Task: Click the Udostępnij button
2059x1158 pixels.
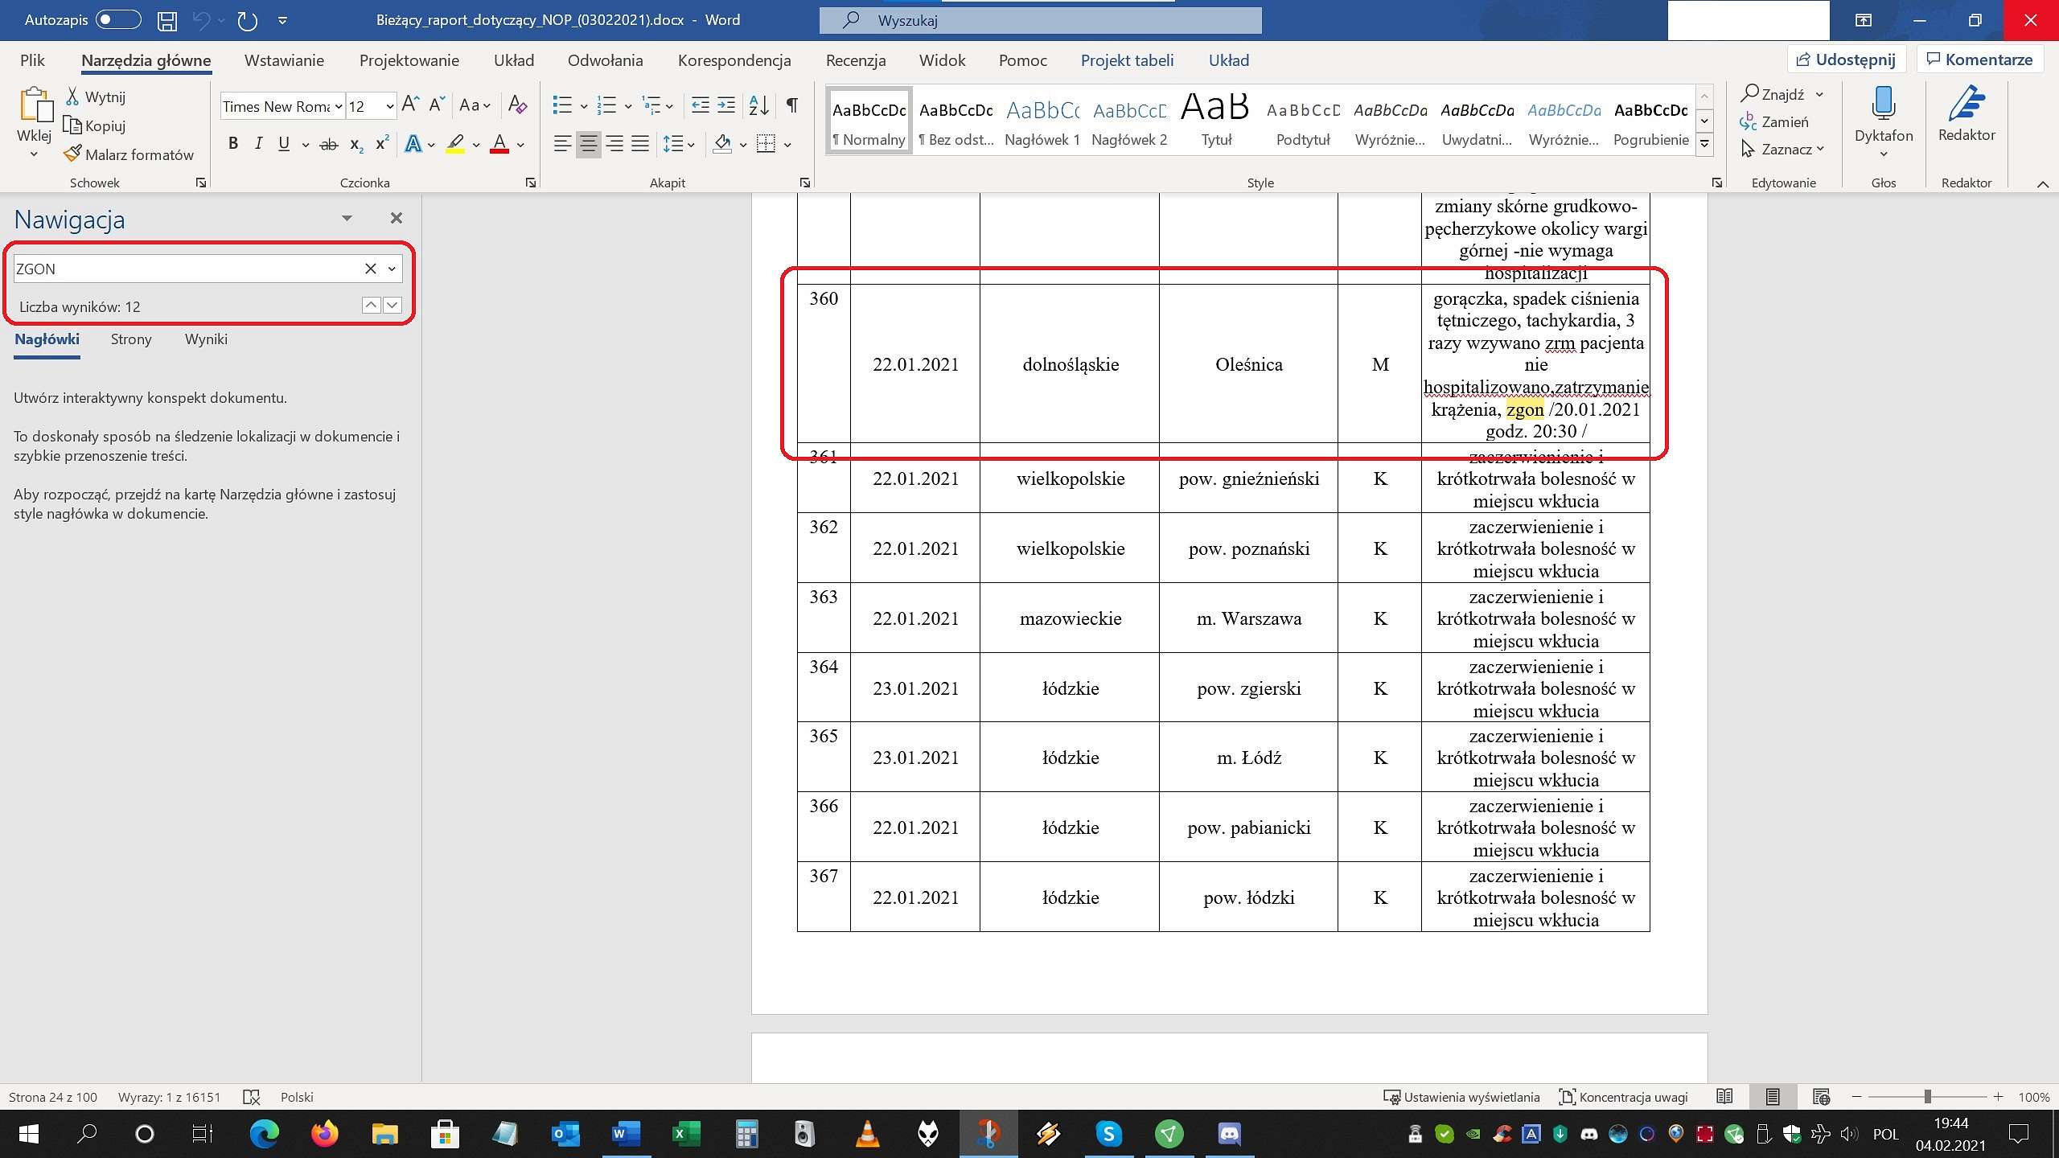Action: (1846, 60)
